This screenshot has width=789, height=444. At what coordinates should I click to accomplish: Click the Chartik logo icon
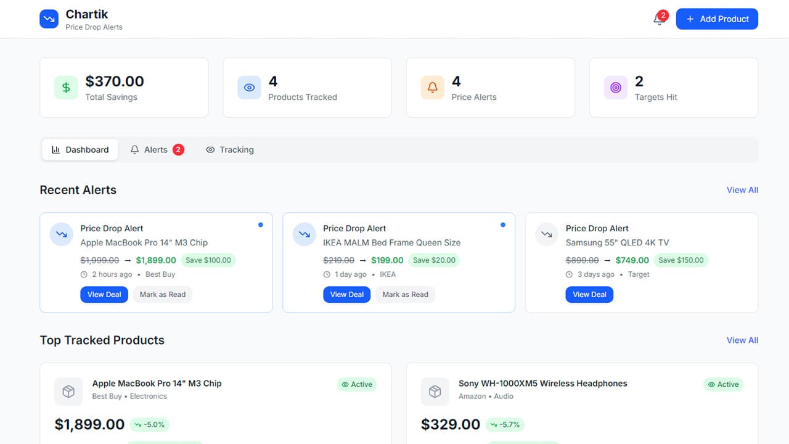tap(49, 18)
